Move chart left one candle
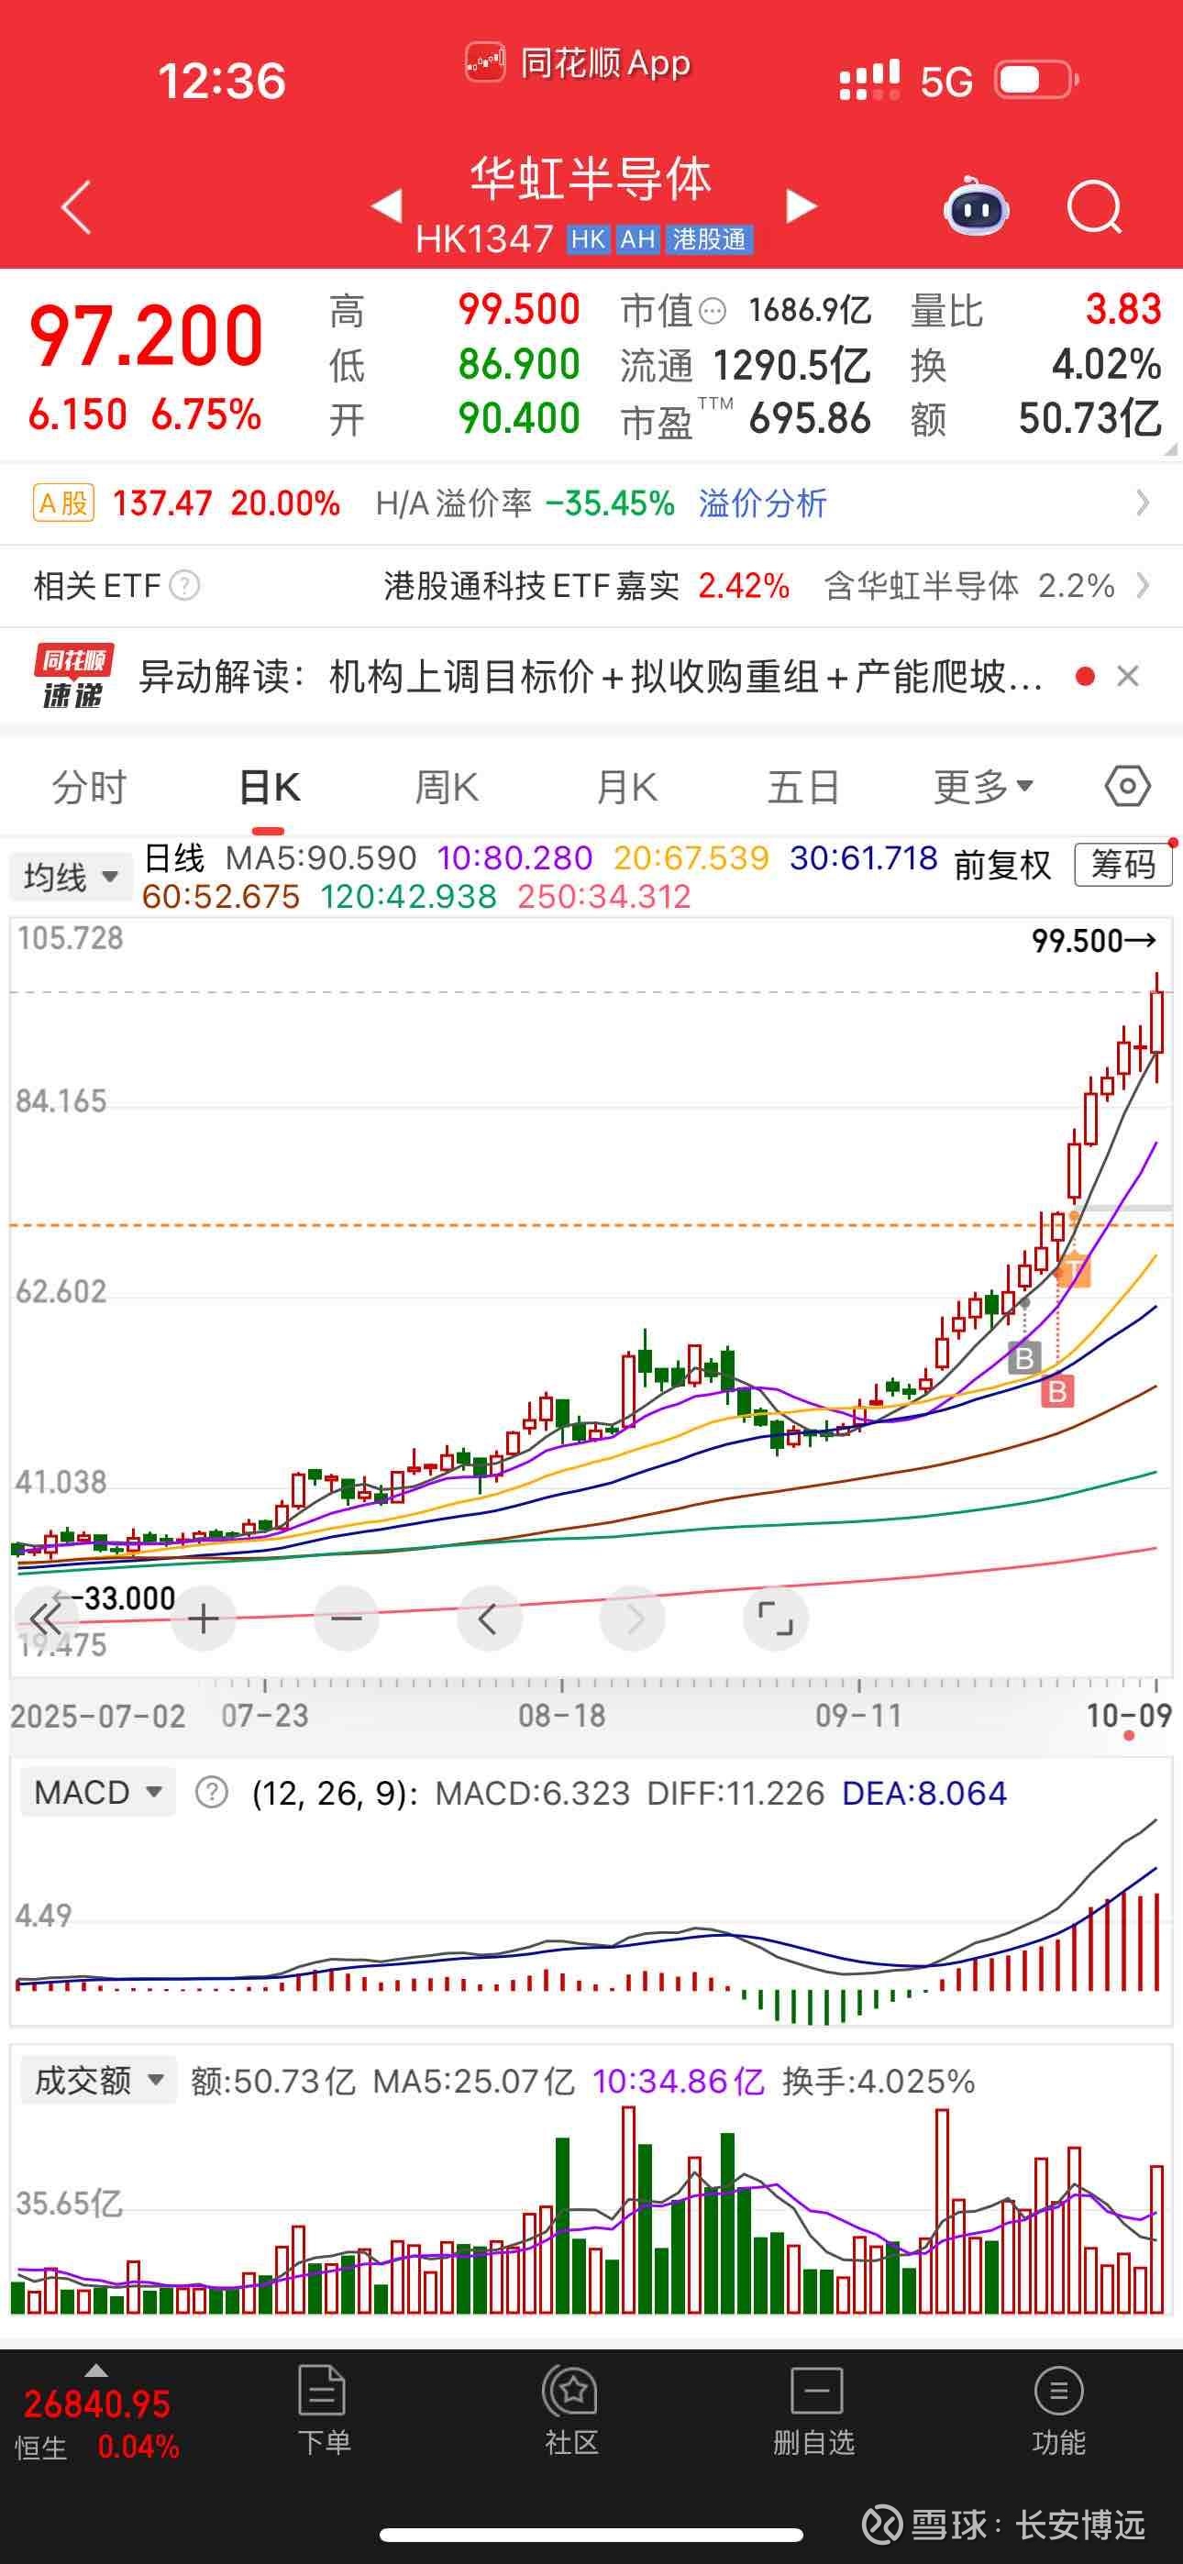The image size is (1183, 2564). tap(489, 1619)
